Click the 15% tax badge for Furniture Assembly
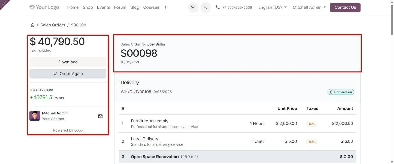The height and width of the screenshot is (164, 394). click(x=312, y=124)
